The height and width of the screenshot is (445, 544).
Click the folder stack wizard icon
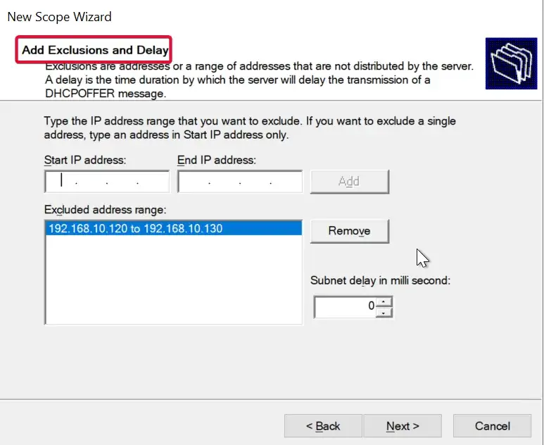click(x=511, y=63)
